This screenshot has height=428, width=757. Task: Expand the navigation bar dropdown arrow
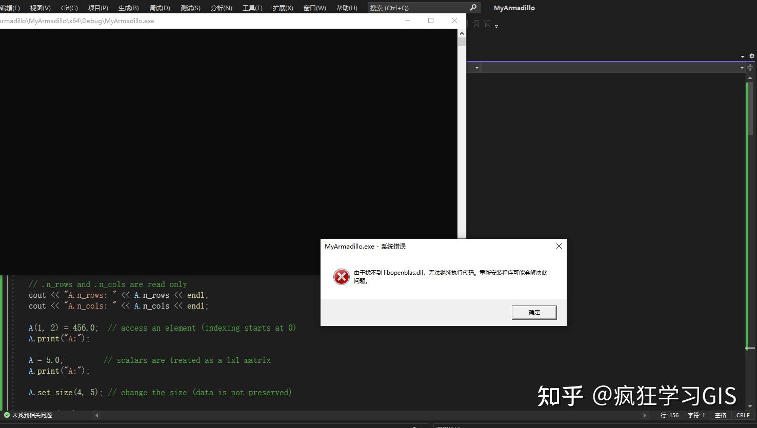click(x=743, y=56)
